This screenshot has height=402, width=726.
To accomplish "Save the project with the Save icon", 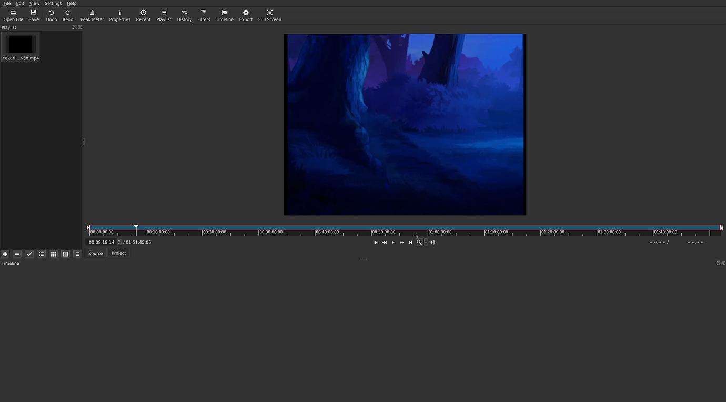I will click(x=34, y=15).
